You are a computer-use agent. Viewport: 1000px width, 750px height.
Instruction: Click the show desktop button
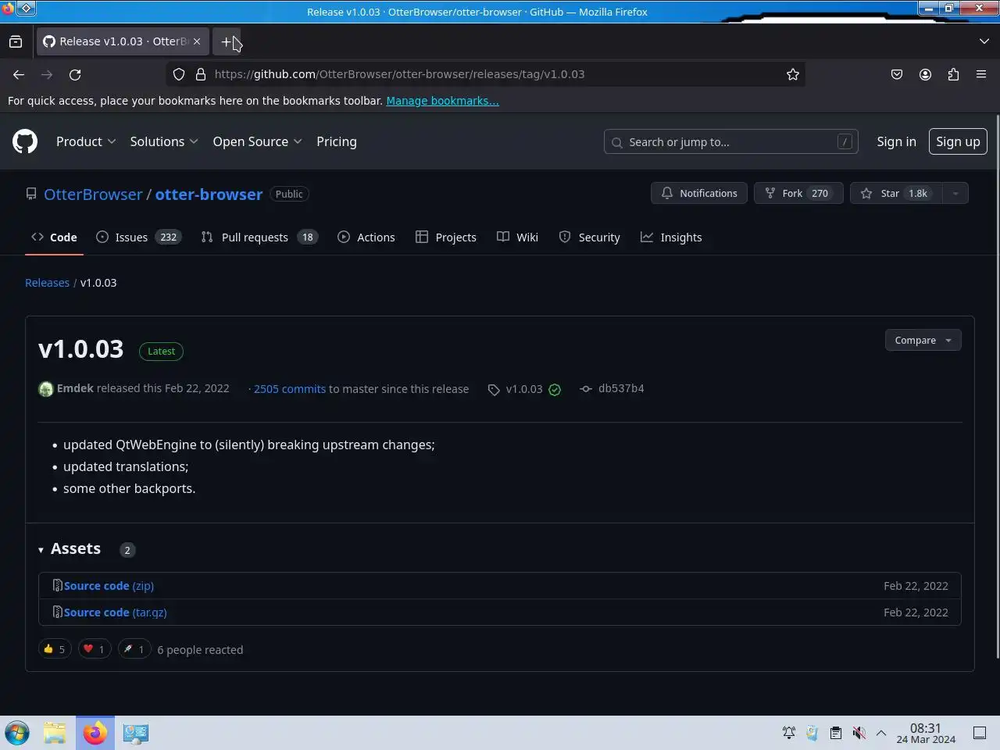point(980,733)
